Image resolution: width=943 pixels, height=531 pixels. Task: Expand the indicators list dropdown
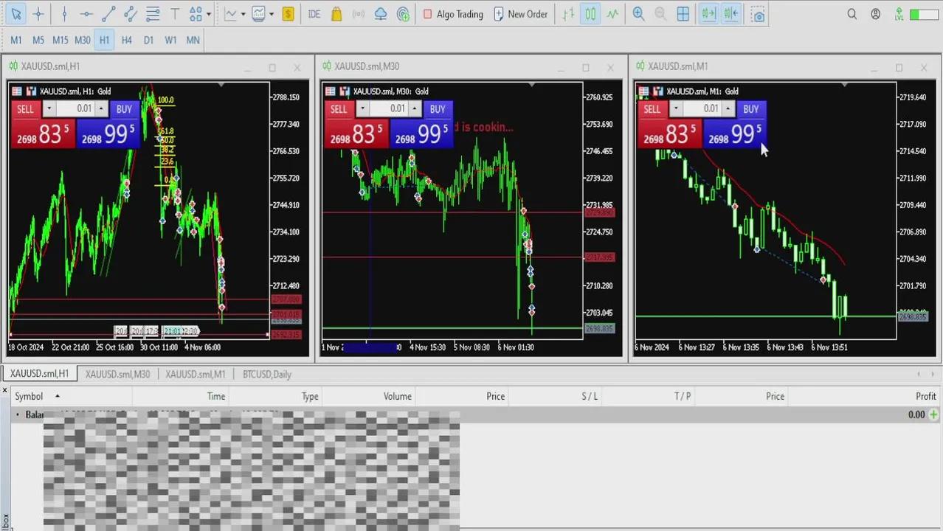click(x=243, y=14)
